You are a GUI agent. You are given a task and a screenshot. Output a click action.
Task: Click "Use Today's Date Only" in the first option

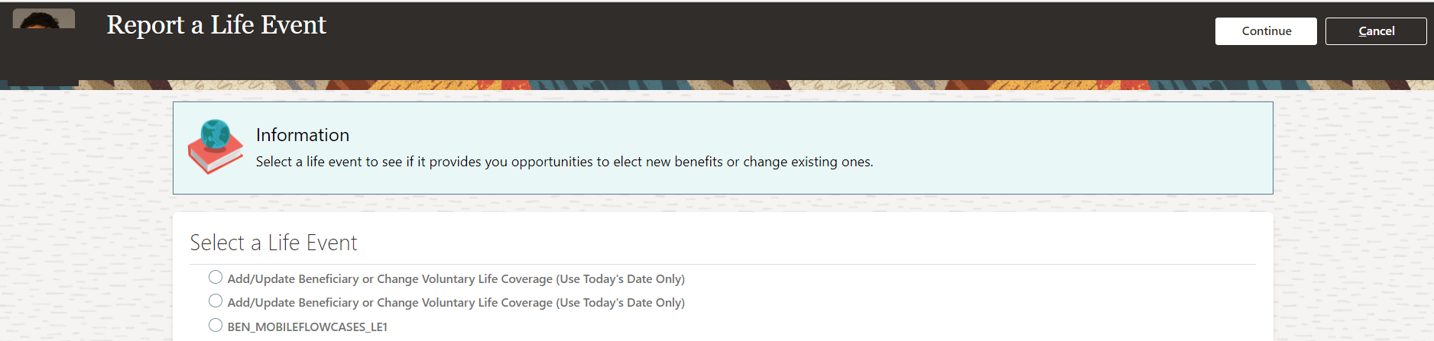[x=620, y=279]
